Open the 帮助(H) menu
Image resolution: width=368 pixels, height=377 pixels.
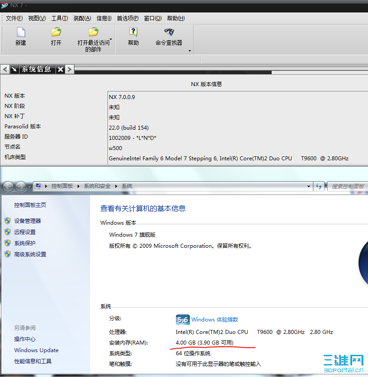pos(176,18)
